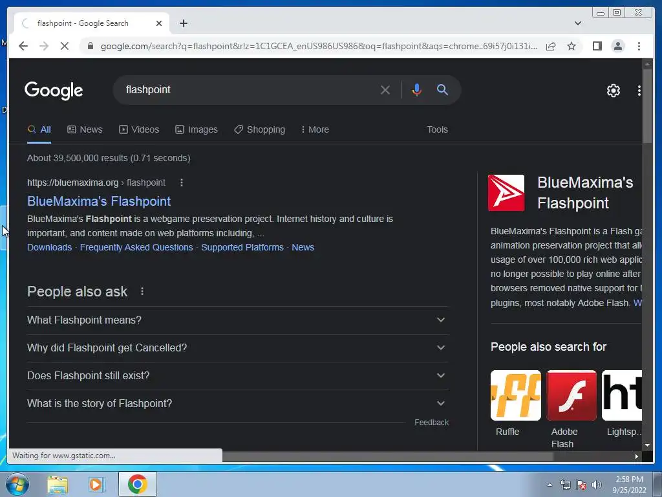Click the browser forward arrow
Screen dimensions: 662x497
coord(44,46)
